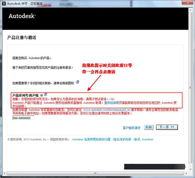This screenshot has height=178, width=195.
Task: Close the Autodesk licensing window
Action: tap(188, 3)
